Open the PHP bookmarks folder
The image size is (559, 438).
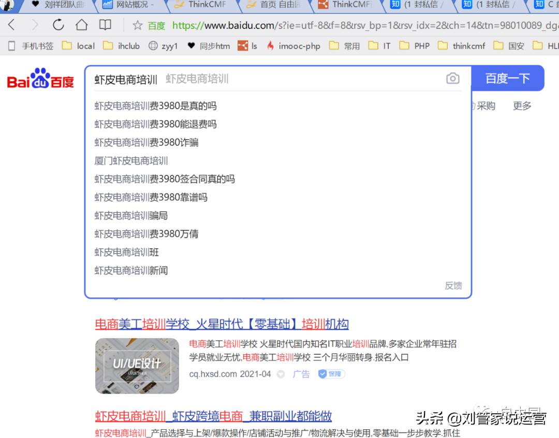coord(414,46)
